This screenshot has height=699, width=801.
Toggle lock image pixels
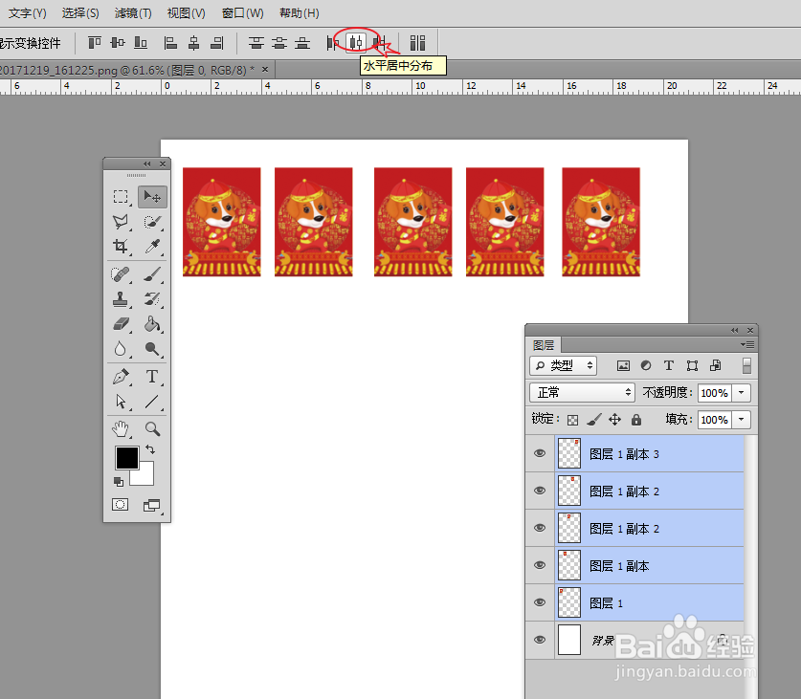(593, 420)
